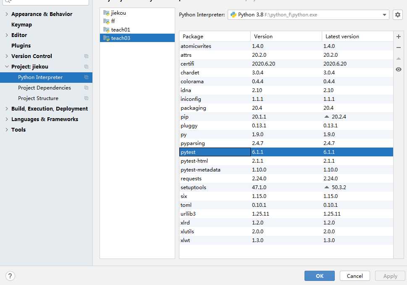The height and width of the screenshot is (285, 407).
Task: Click the pip upgrade-available arrow indicator
Action: tap(326, 117)
